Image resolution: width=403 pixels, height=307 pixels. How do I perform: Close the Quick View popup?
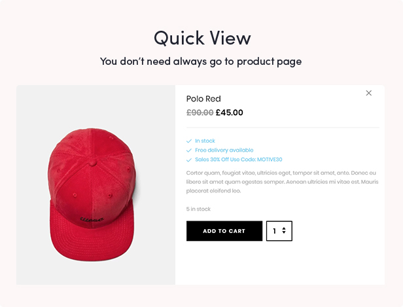368,93
